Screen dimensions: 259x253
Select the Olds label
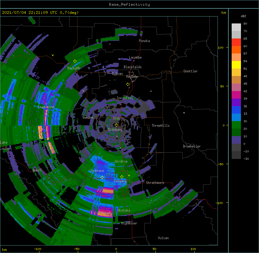(117, 118)
